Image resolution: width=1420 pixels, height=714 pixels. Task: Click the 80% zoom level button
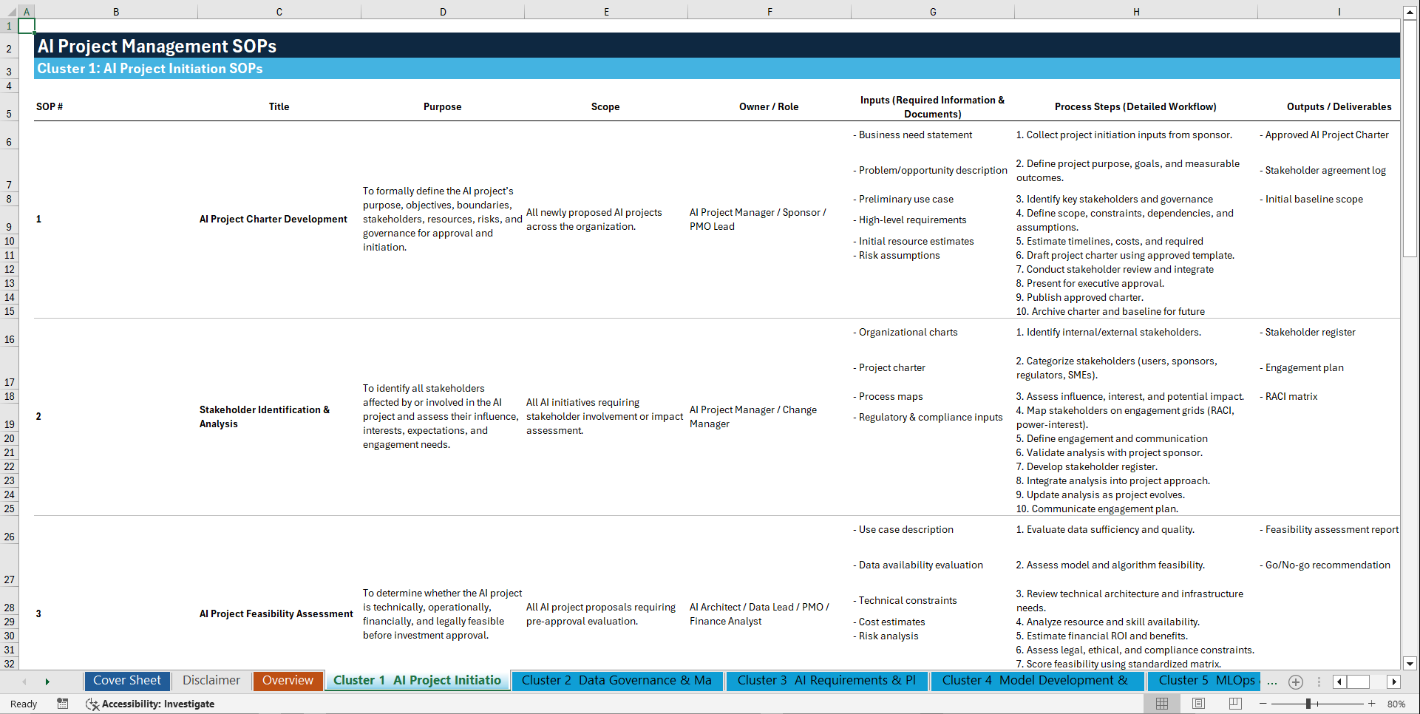pyautogui.click(x=1396, y=704)
